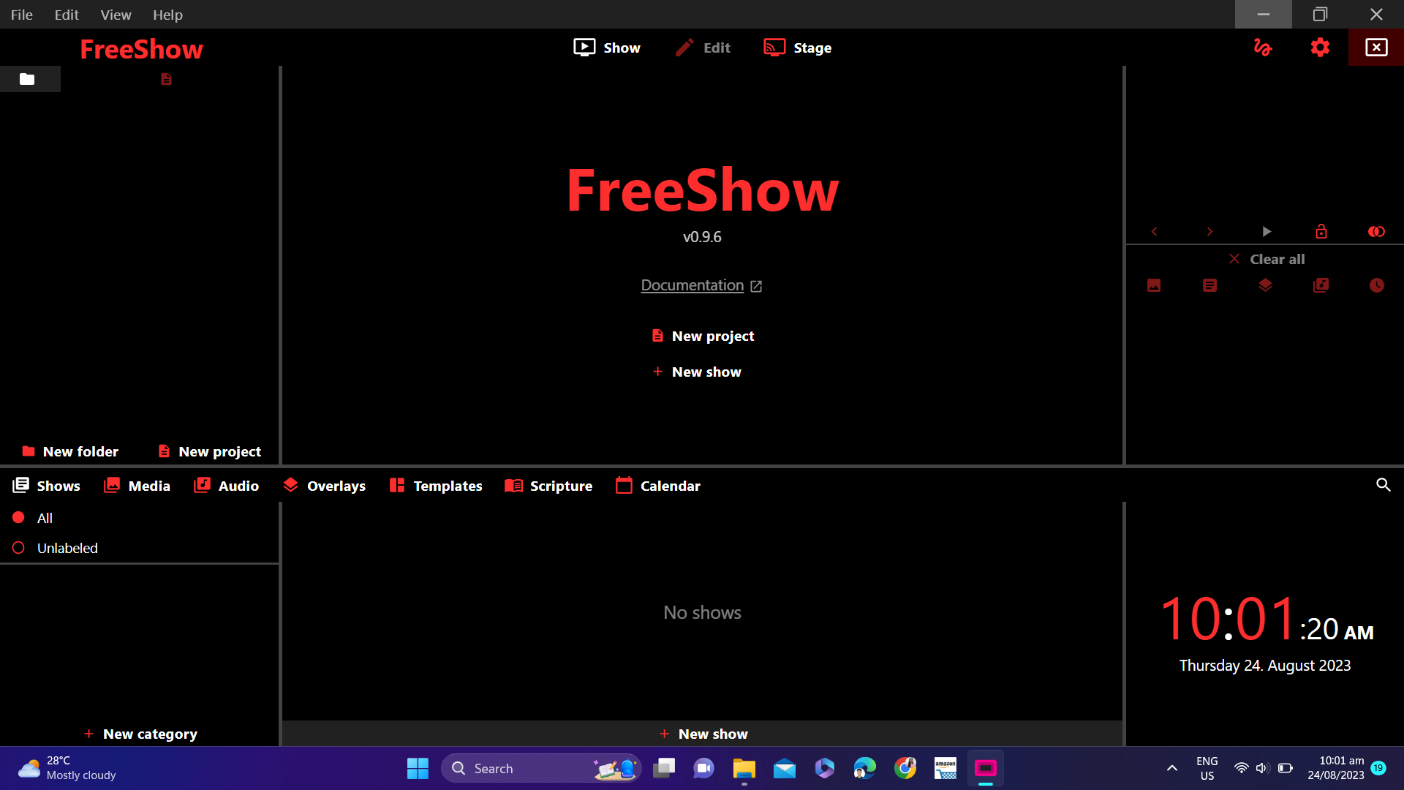Clear the timer output with the clock icon
The width and height of the screenshot is (1404, 790).
(x=1376, y=285)
